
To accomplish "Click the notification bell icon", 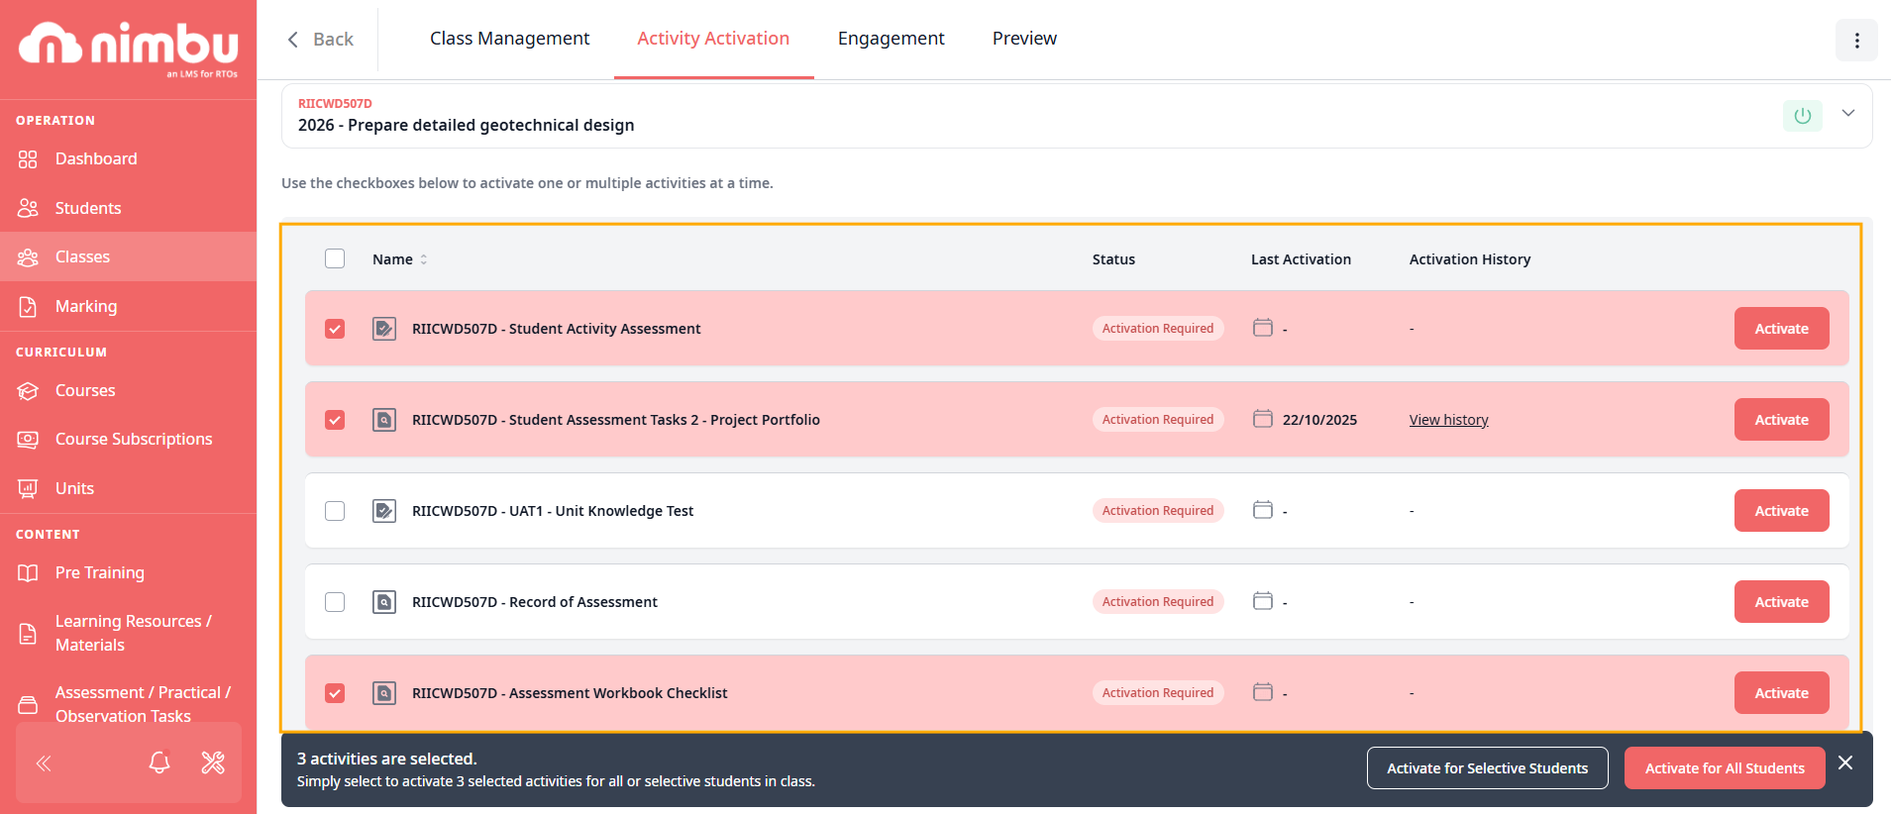I will 159,763.
